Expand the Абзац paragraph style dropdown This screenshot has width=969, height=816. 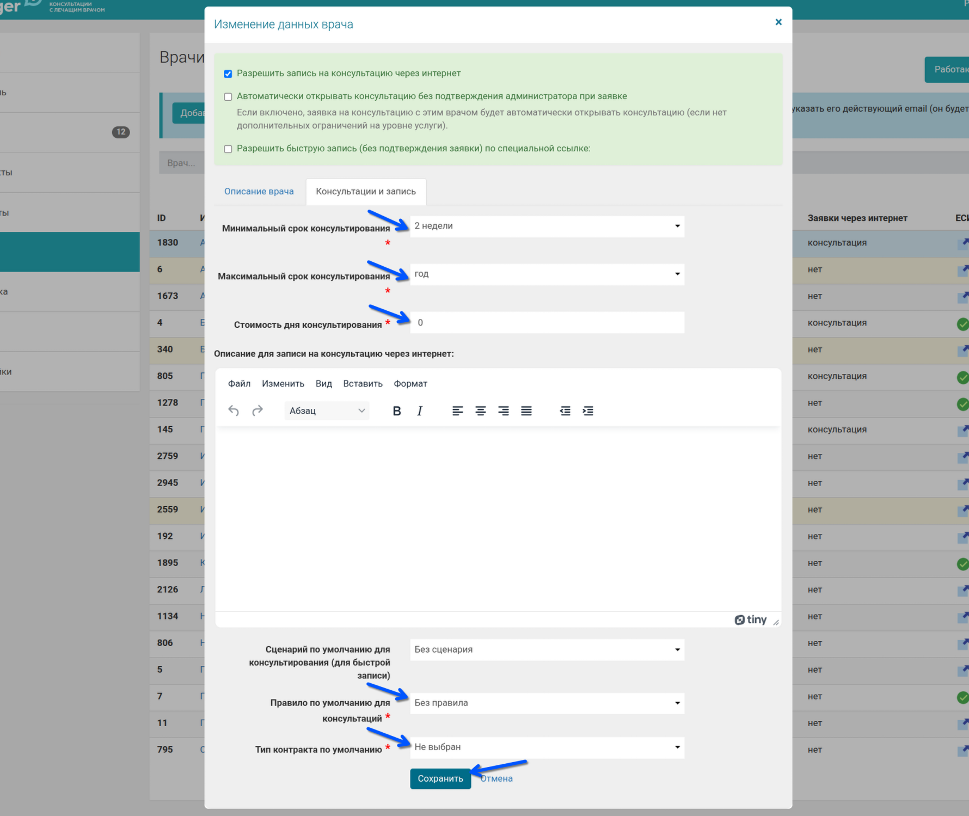tap(327, 411)
